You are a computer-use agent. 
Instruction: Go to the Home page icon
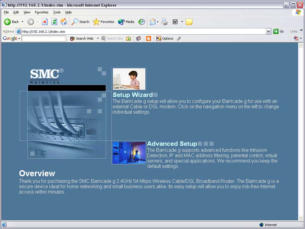(x=64, y=22)
